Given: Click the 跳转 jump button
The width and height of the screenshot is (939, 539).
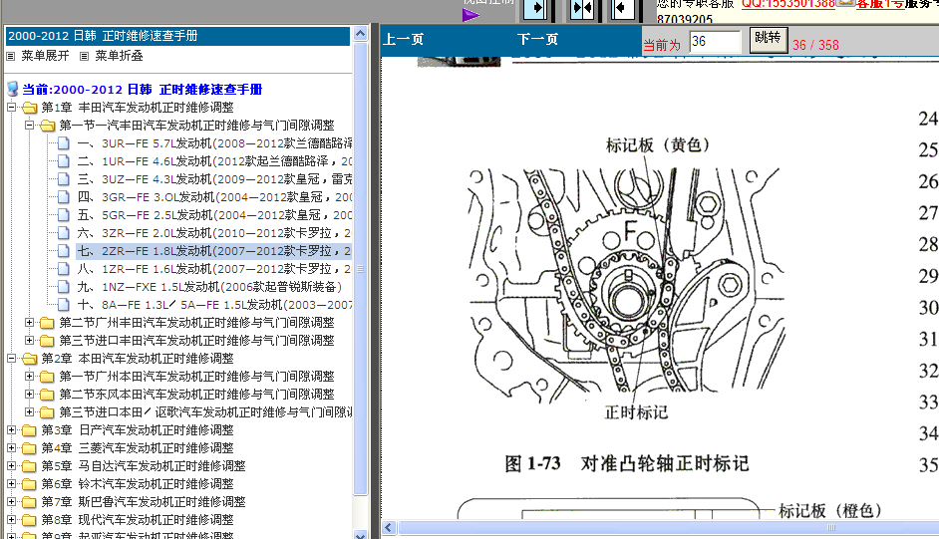Looking at the screenshot, I should coord(769,40).
